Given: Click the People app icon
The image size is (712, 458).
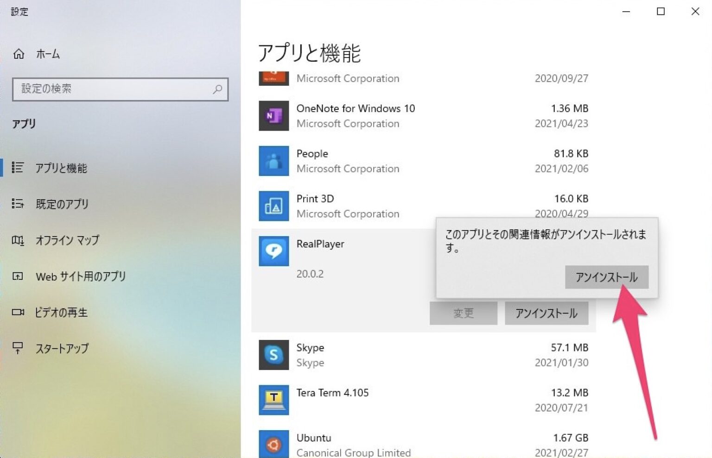Looking at the screenshot, I should click(273, 161).
